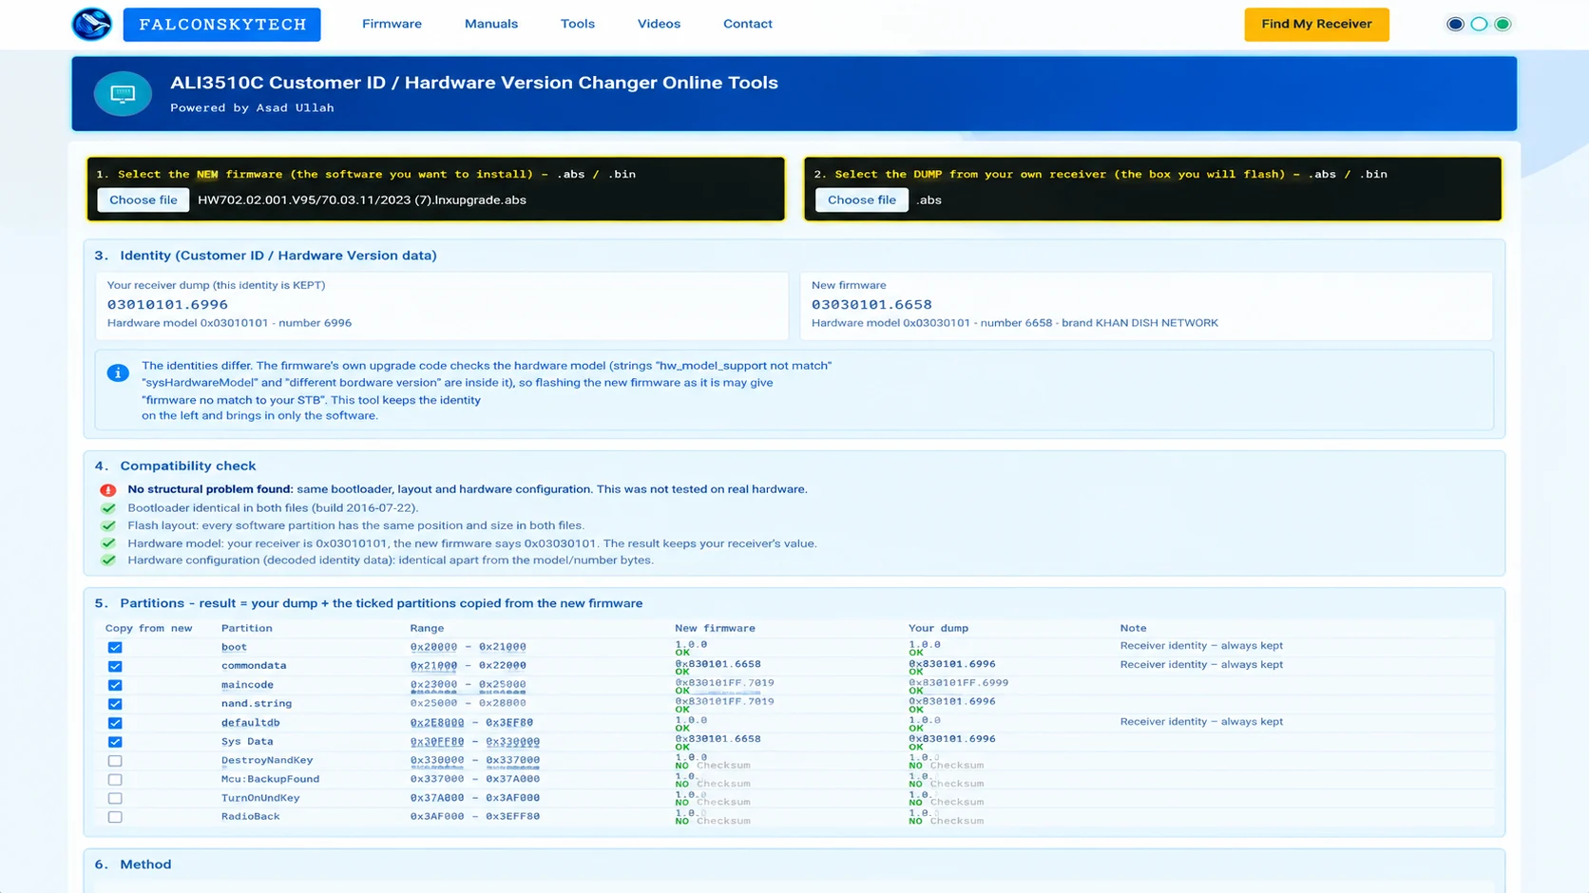This screenshot has height=893, width=1589.
Task: Uncheck the maincode partition checkbox
Action: pos(115,685)
